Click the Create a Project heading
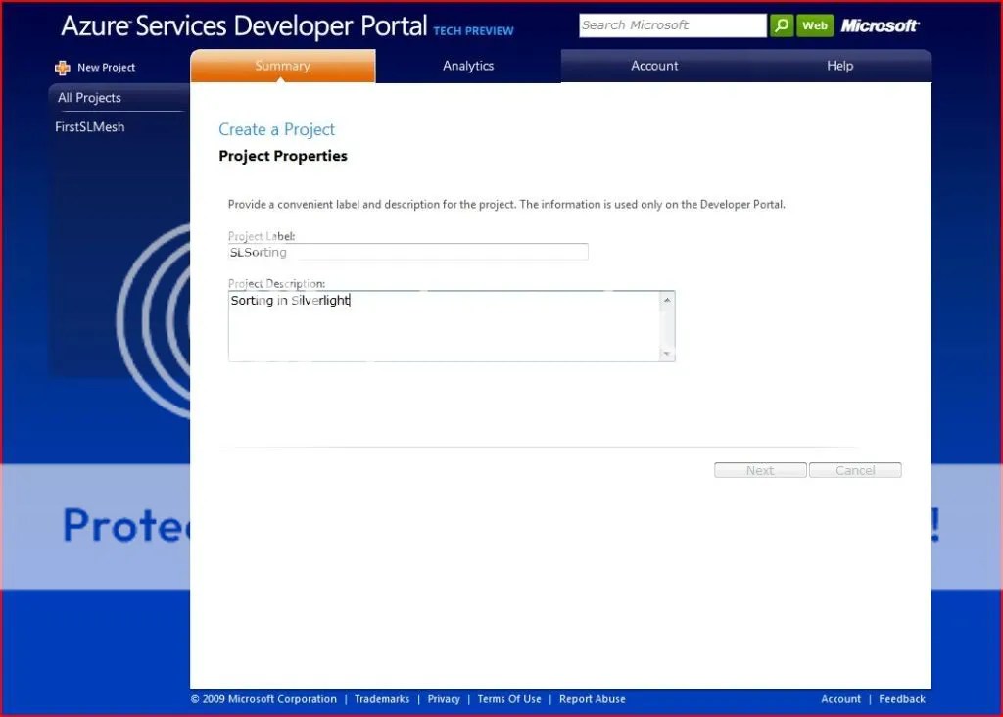Screen dimensions: 1003x717 (276, 130)
